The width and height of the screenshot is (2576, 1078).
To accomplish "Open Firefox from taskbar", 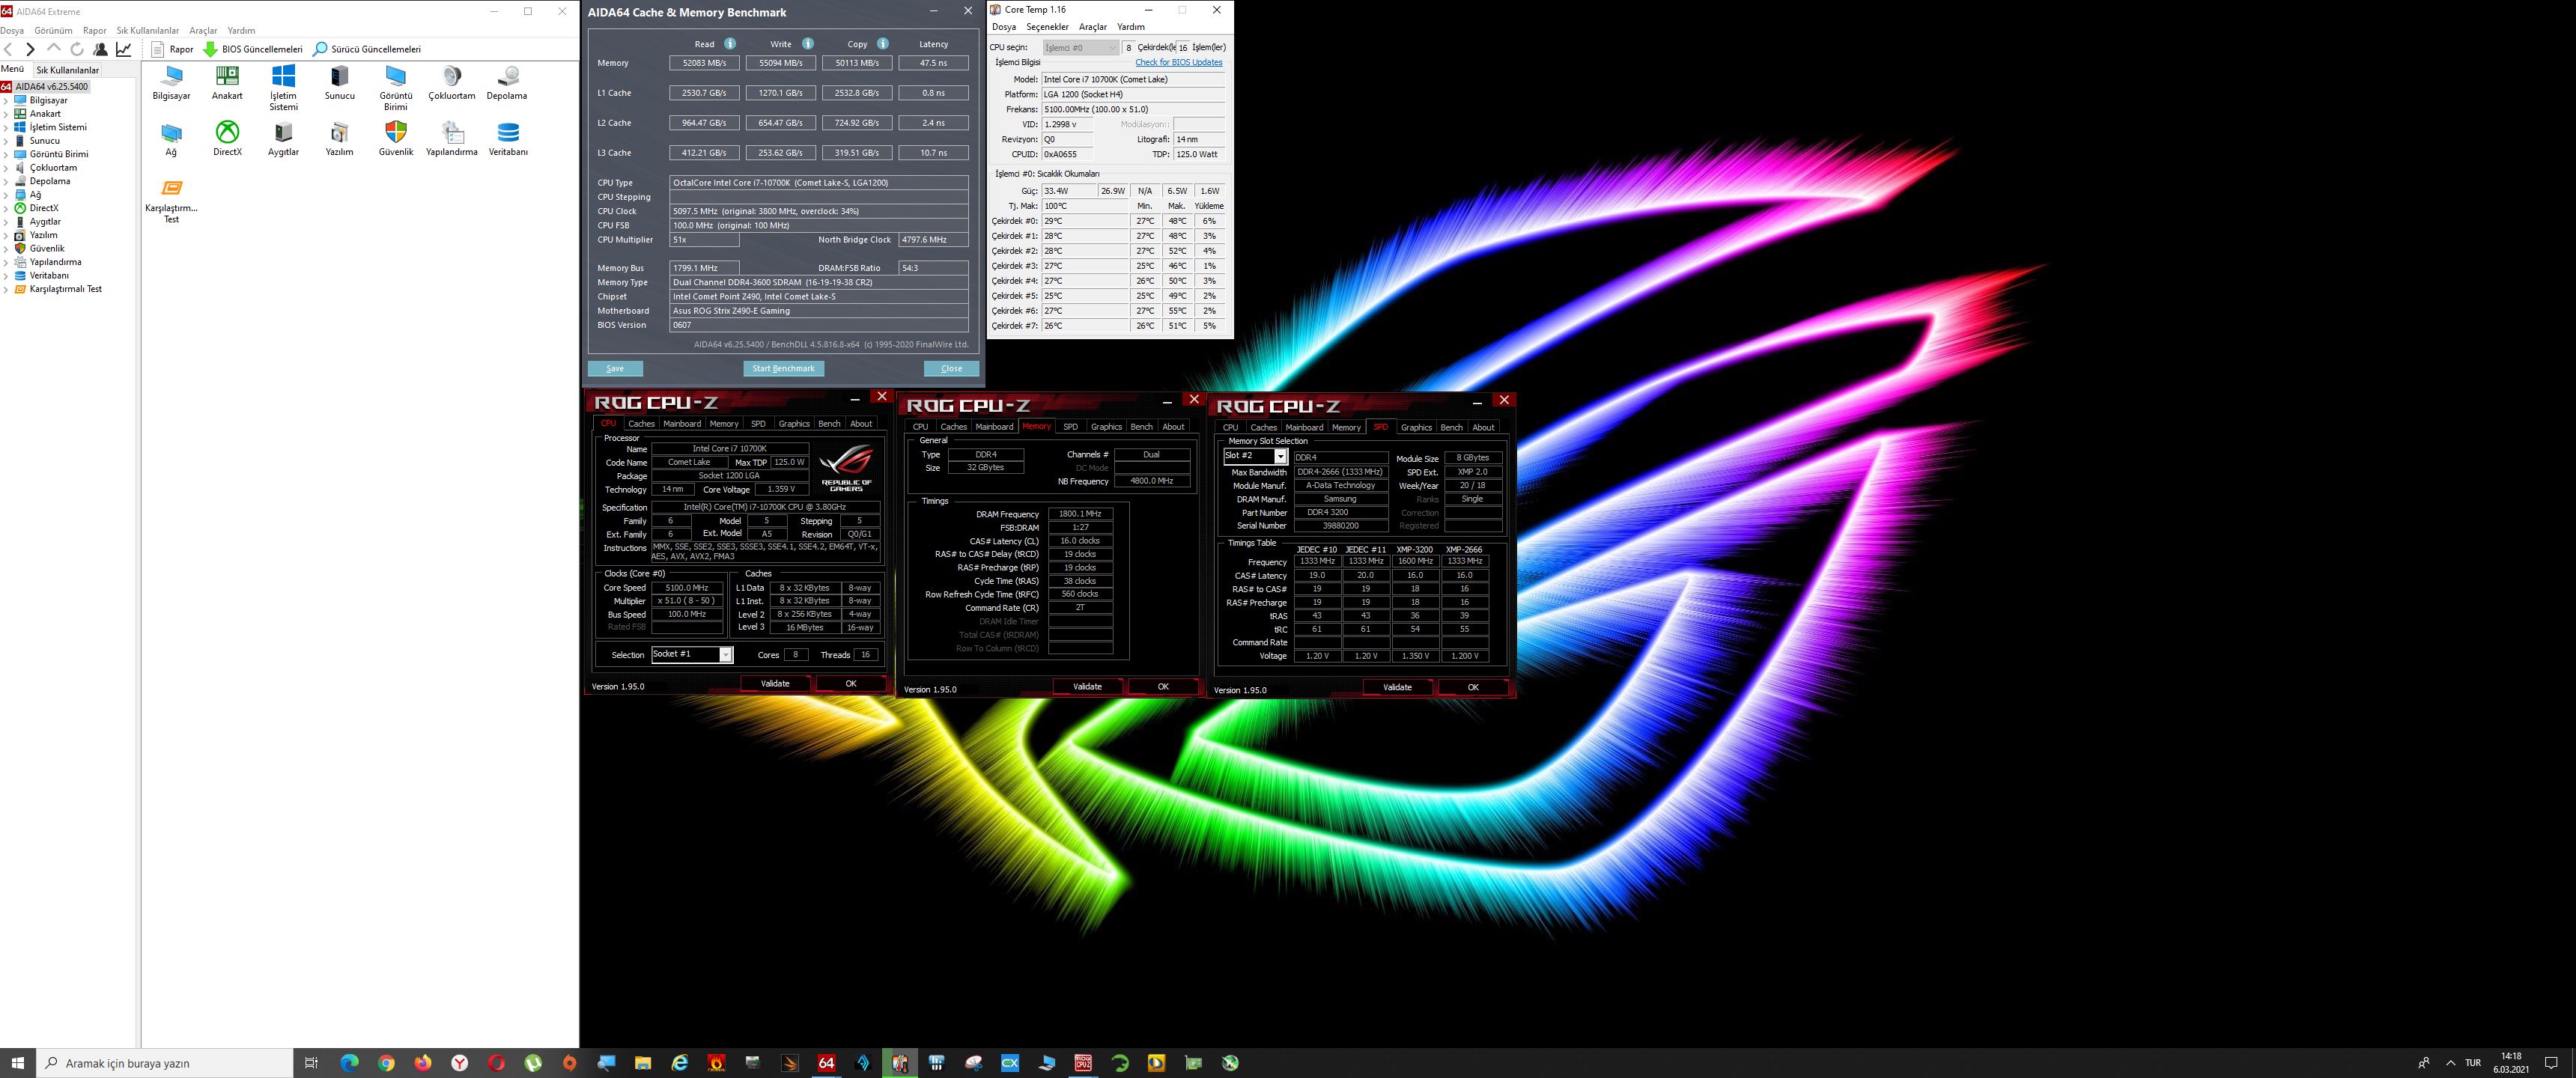I will (x=423, y=1063).
